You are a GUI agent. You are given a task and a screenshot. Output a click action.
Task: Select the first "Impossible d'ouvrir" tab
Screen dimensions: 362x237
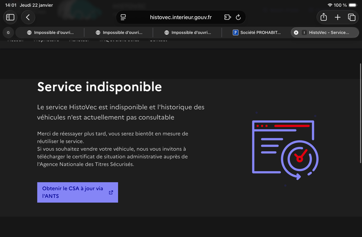(x=50, y=33)
